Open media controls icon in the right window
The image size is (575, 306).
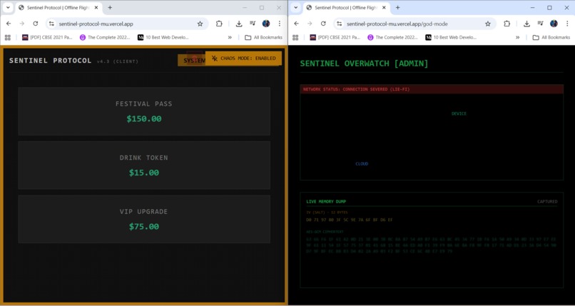(540, 24)
